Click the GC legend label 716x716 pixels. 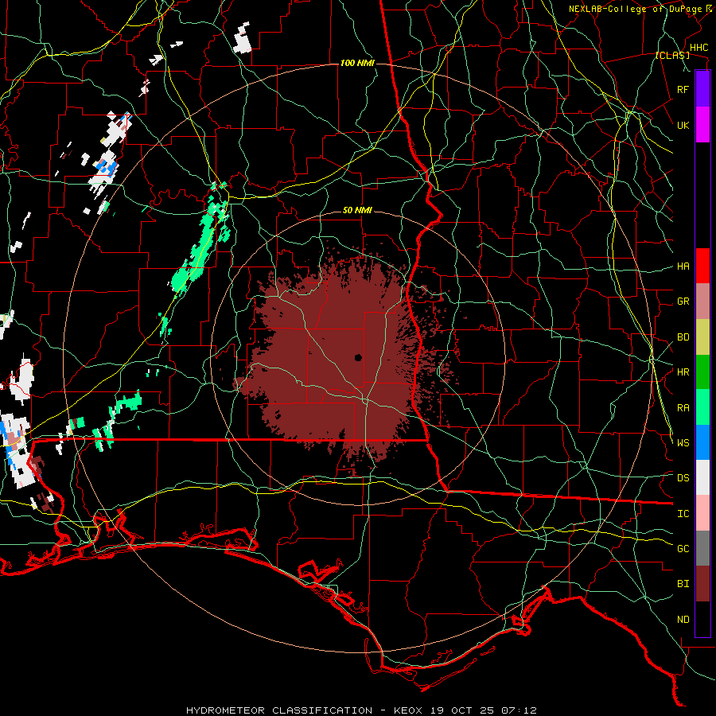[683, 549]
